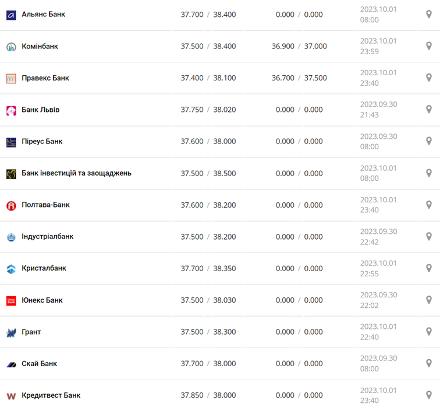The image size is (440, 407).
Task: Open Банк інвестицій та заощаджень link
Action: [76, 173]
